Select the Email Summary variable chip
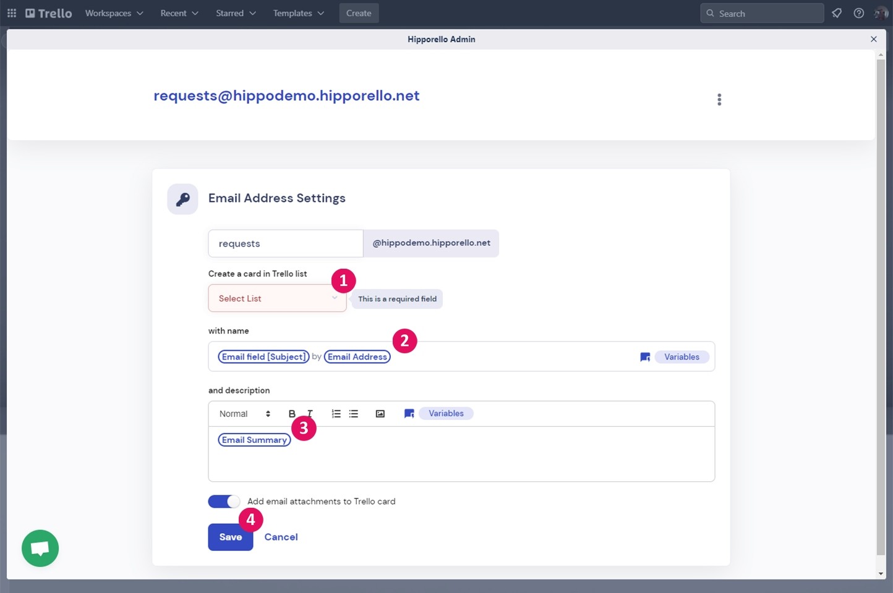Screen dimensions: 893x593 254,440
